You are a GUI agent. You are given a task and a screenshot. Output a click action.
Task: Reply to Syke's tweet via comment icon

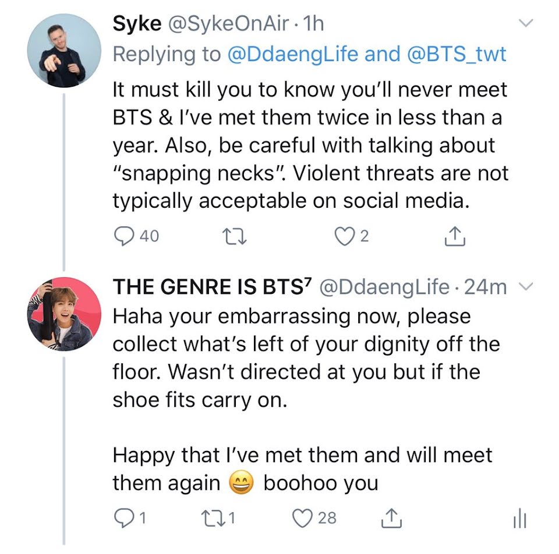(124, 236)
